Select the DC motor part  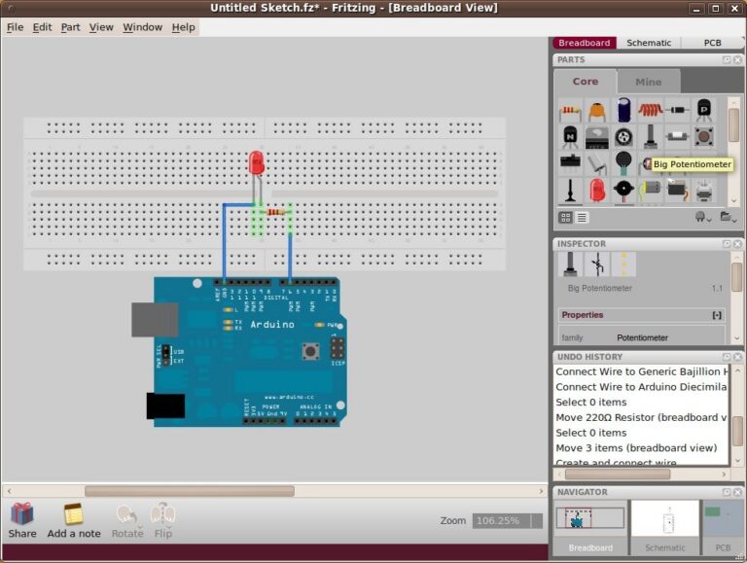(651, 190)
